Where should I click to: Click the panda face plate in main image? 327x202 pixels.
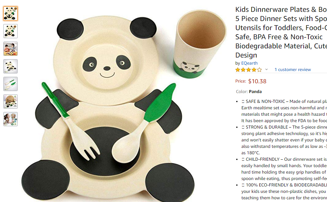tap(106, 60)
